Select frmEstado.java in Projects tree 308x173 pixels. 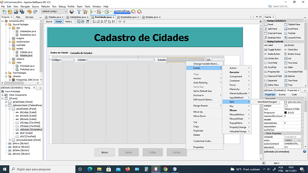(27, 70)
